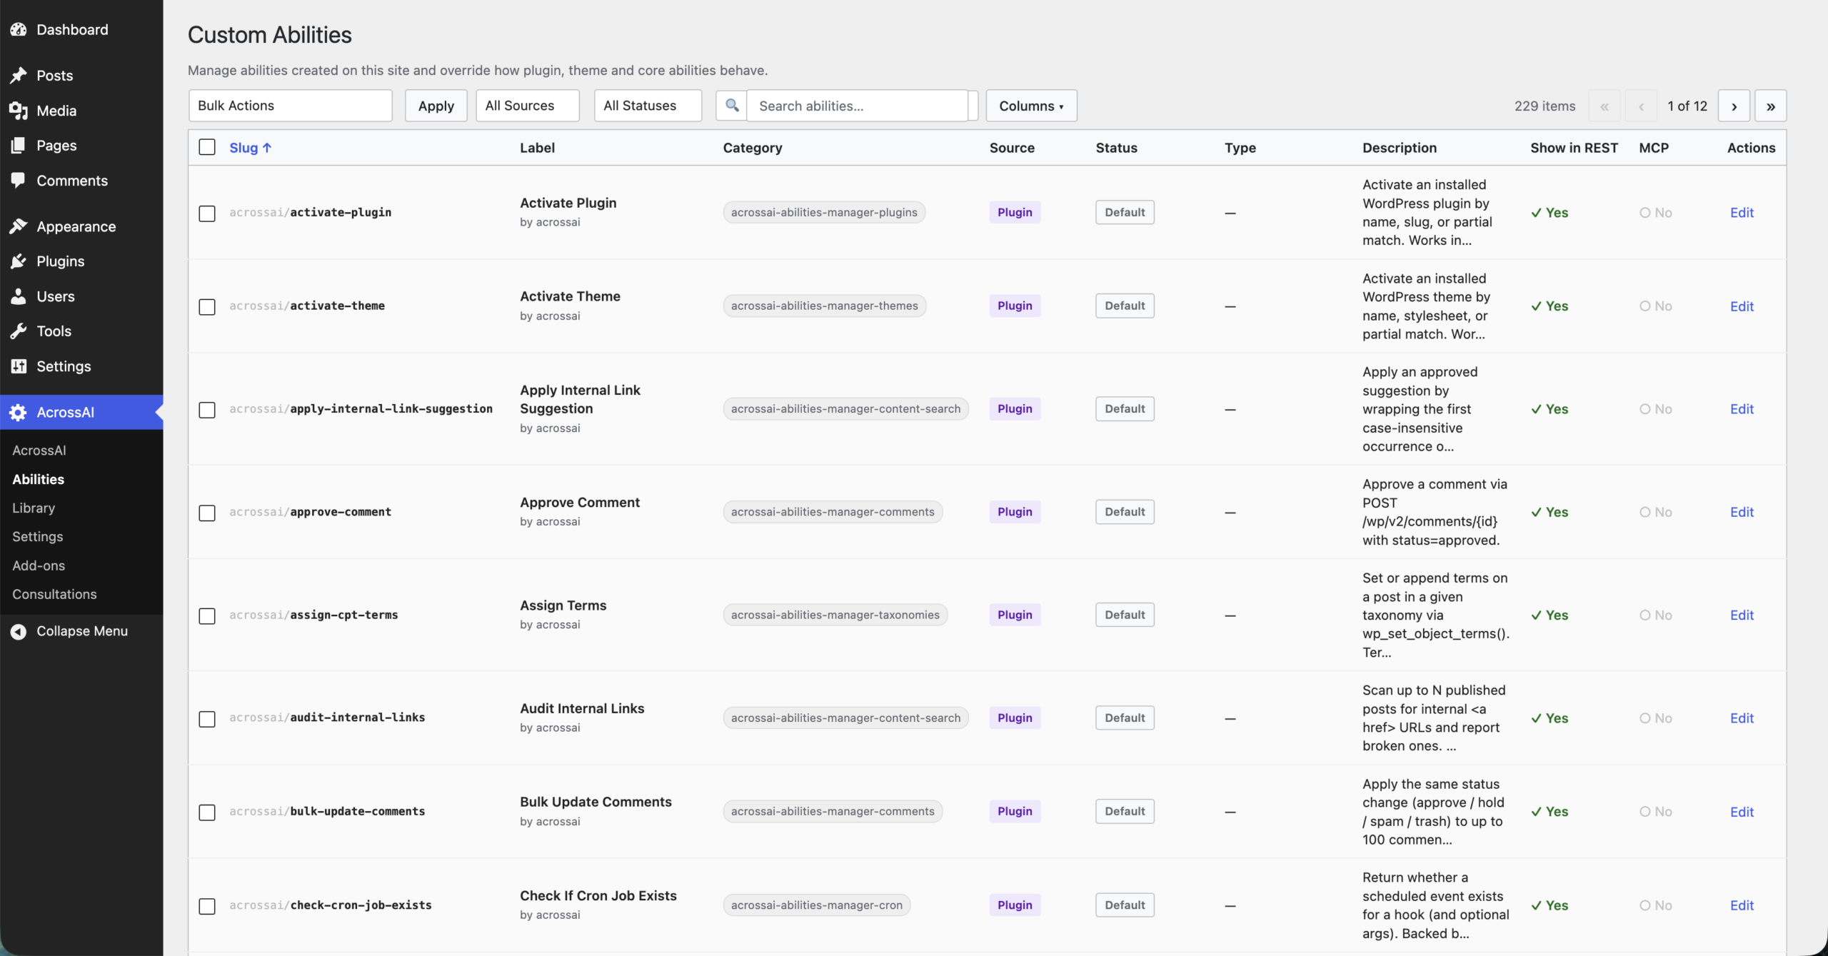Click the Collapse Menu arrow icon
The width and height of the screenshot is (1828, 956).
[19, 631]
